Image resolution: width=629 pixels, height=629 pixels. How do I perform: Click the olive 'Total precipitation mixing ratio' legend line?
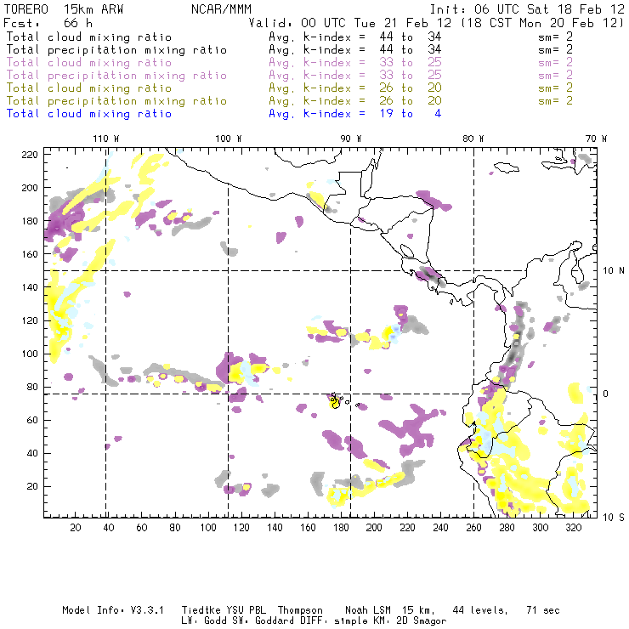(x=116, y=100)
